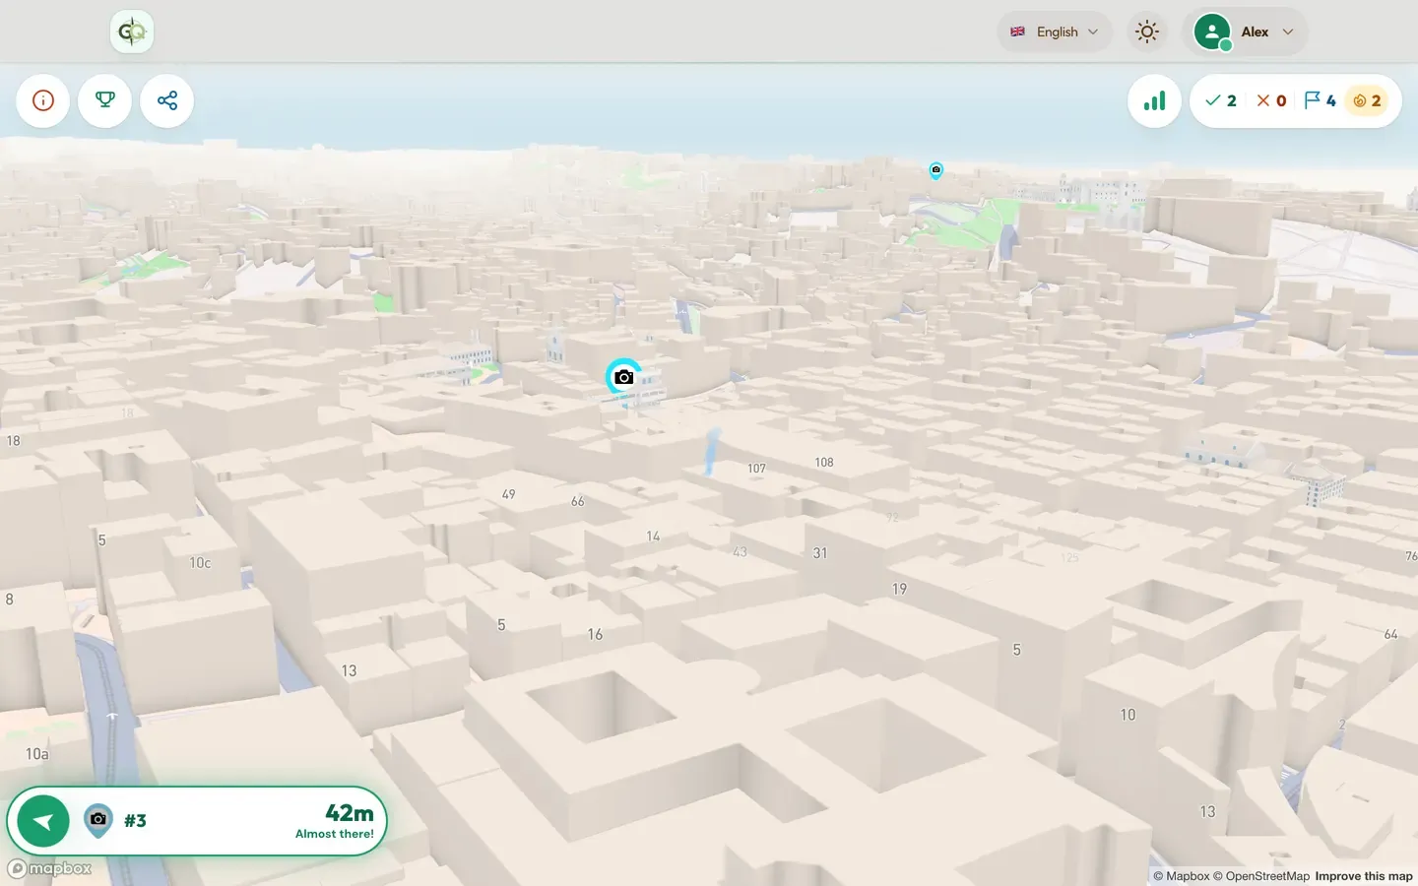Toggle the light/dark theme sun icon
This screenshot has height=886, width=1418.
tap(1147, 32)
